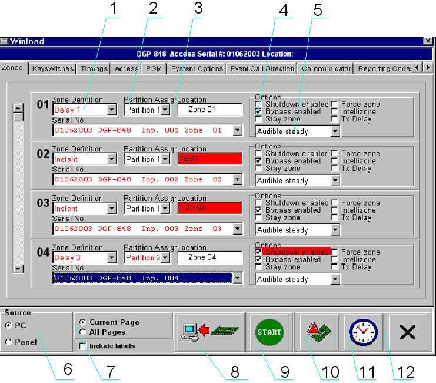Open the Timings tab
436x383 pixels.
(94, 68)
